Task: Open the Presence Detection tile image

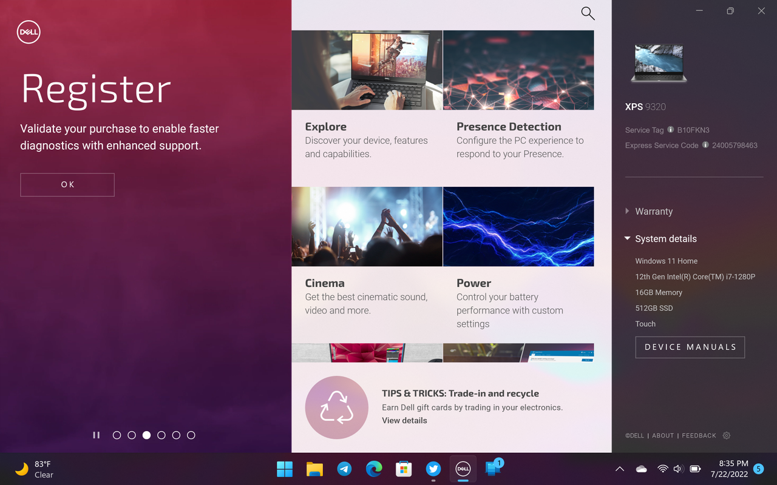Action: [x=518, y=70]
